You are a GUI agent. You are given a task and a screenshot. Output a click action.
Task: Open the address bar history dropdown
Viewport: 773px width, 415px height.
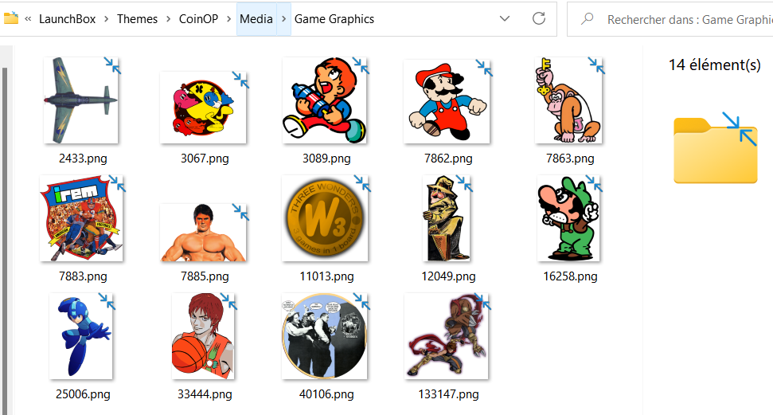[505, 19]
